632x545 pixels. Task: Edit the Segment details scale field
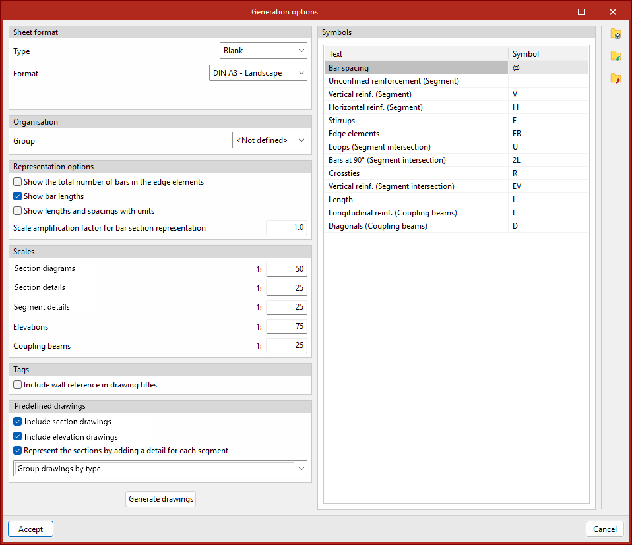286,307
